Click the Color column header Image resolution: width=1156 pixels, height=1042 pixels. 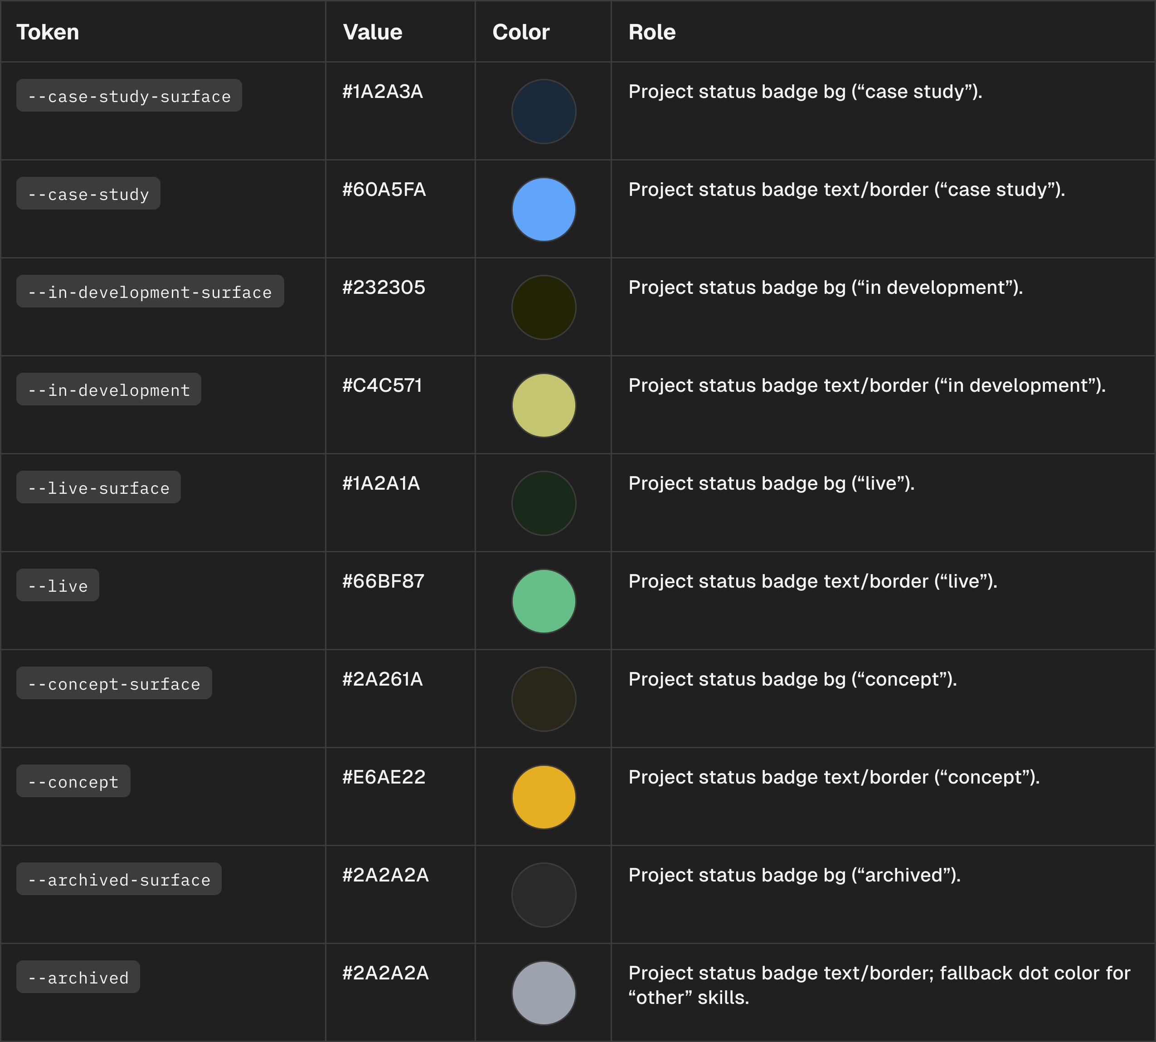[520, 32]
